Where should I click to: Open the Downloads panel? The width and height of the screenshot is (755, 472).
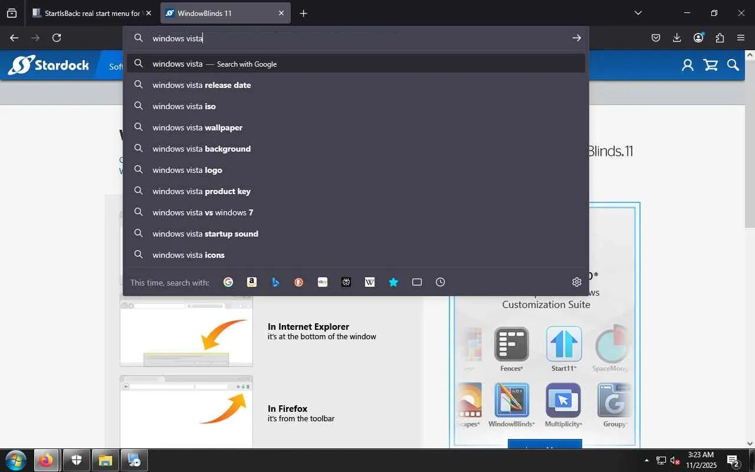677,38
